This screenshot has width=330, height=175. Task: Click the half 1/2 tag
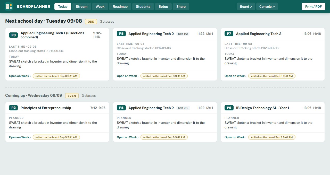(x=183, y=34)
